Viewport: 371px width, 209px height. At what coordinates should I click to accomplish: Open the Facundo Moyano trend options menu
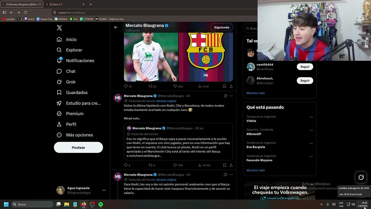(x=311, y=156)
